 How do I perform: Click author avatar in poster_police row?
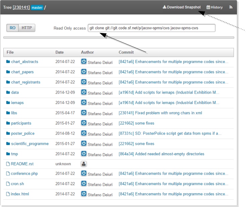pyautogui.click(x=84, y=133)
